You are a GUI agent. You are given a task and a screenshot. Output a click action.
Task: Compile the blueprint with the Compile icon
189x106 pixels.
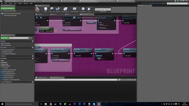pyautogui.click(x=38, y=9)
